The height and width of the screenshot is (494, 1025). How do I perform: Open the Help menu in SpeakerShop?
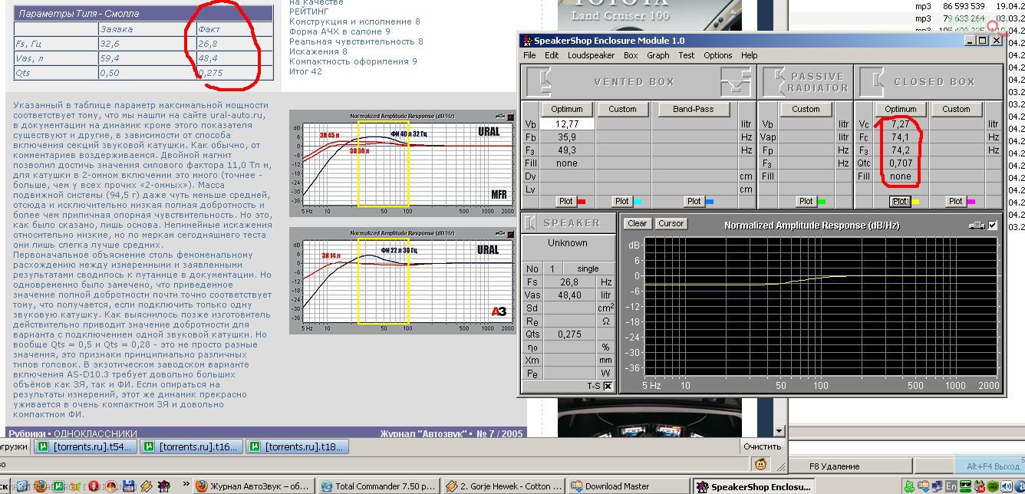[x=750, y=55]
